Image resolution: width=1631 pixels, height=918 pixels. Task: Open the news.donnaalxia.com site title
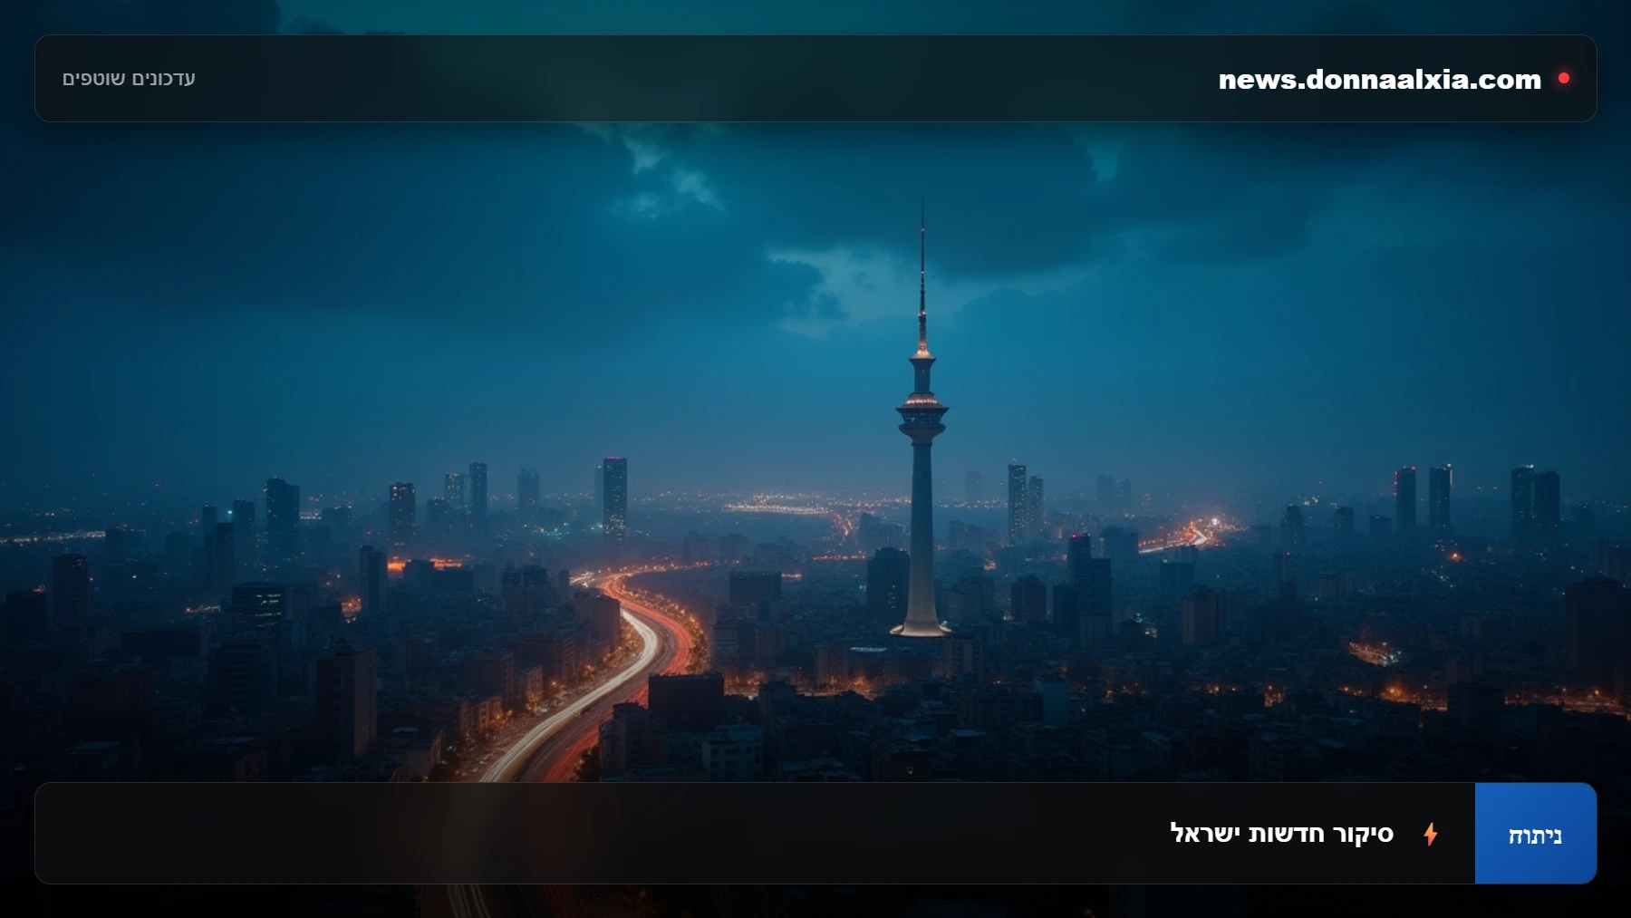pyautogui.click(x=1379, y=79)
